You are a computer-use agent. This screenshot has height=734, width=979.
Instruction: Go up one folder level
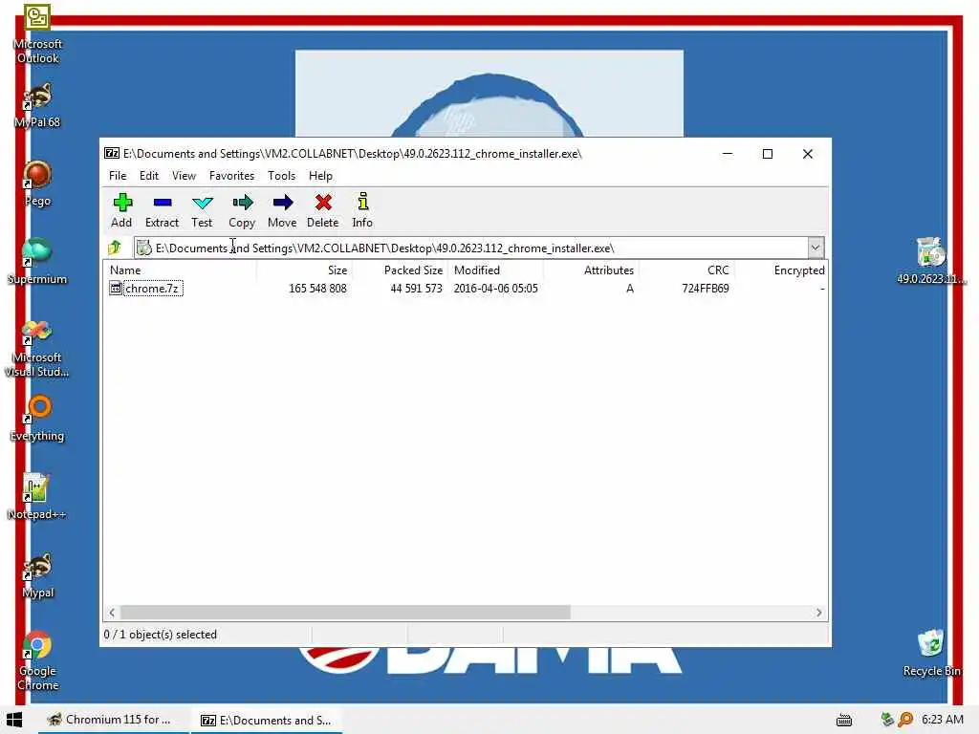point(115,248)
